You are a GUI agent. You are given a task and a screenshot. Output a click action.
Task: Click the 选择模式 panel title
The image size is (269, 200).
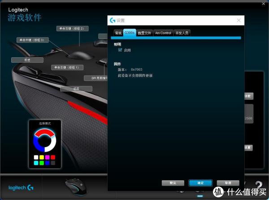(45, 123)
